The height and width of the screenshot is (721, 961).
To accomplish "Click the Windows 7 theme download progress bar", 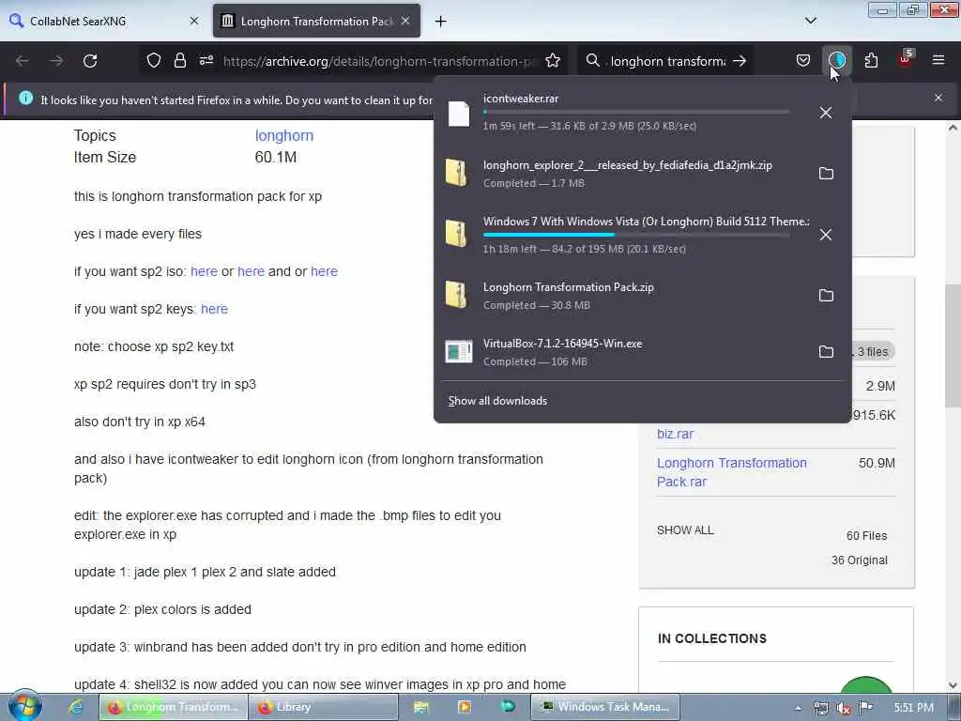I will click(636, 235).
